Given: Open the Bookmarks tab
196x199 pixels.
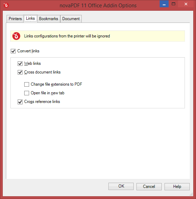Looking at the screenshot, I should tap(48, 19).
